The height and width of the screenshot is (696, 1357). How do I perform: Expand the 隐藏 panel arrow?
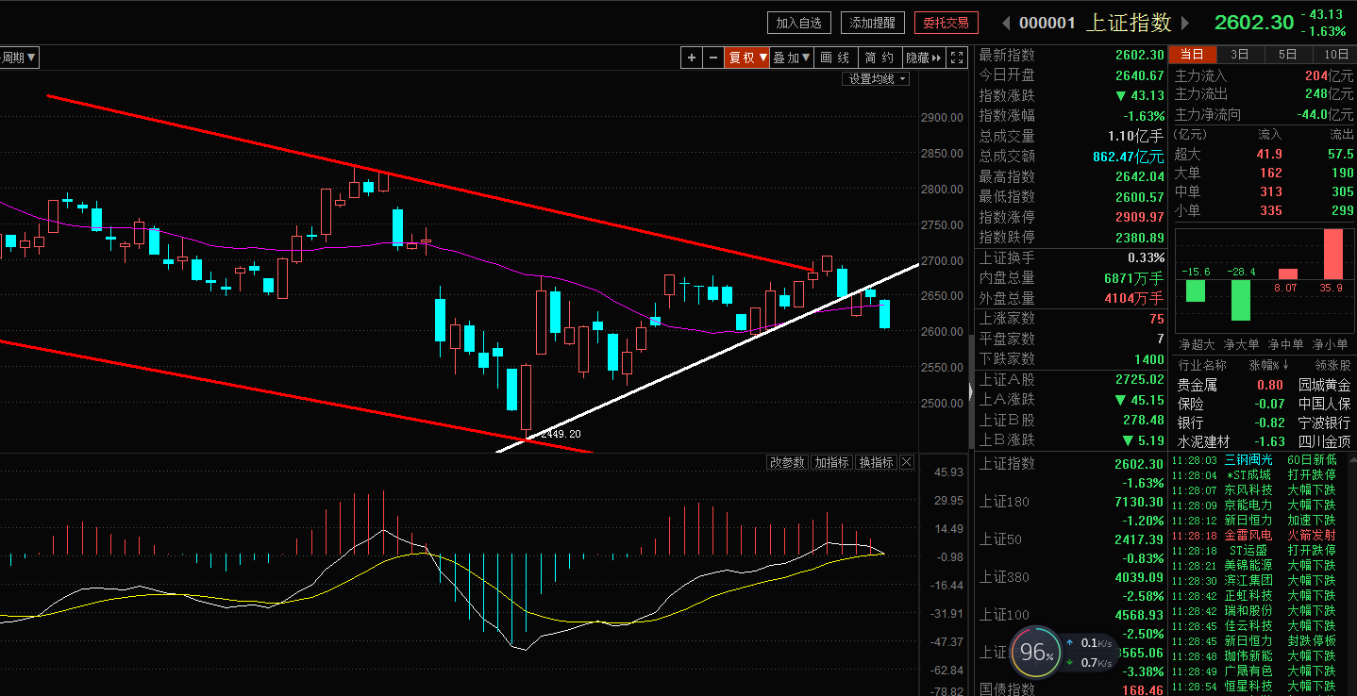[924, 58]
